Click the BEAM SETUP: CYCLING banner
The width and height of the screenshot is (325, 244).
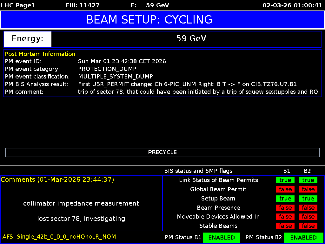point(162,20)
